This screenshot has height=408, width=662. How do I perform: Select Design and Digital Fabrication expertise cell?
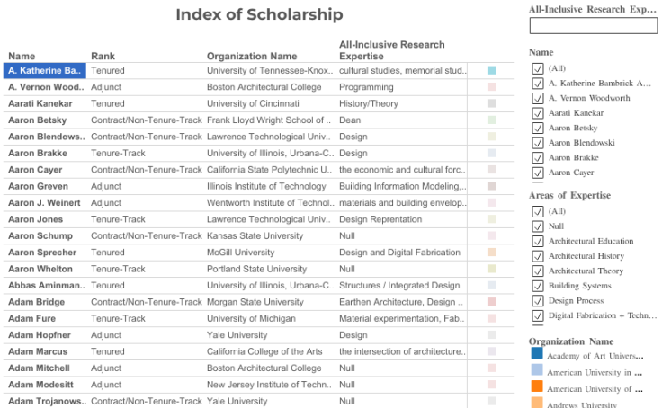(399, 253)
